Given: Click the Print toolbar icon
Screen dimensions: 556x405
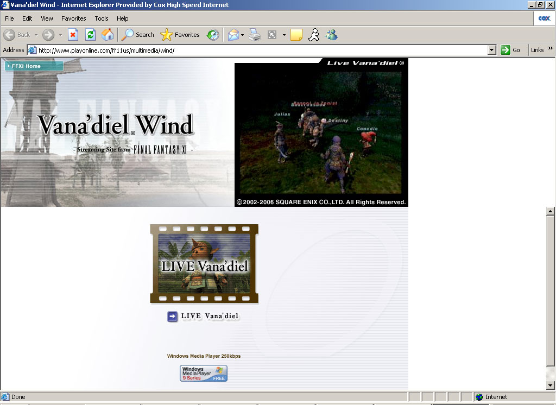Looking at the screenshot, I should [x=255, y=35].
